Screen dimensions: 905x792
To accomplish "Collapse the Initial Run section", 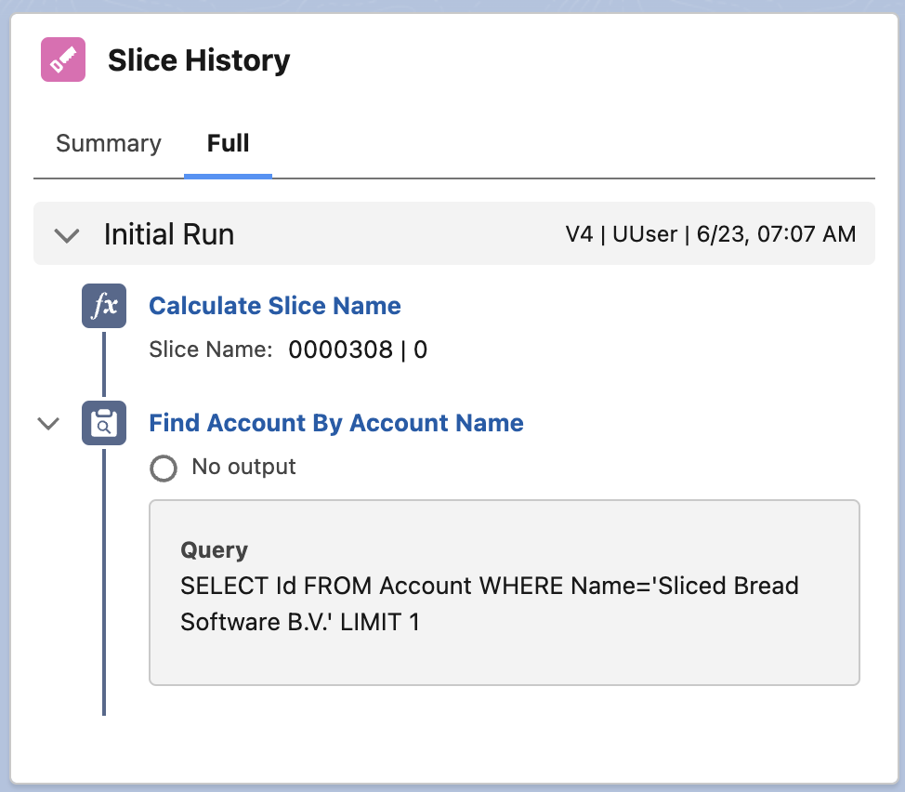I will 66,235.
